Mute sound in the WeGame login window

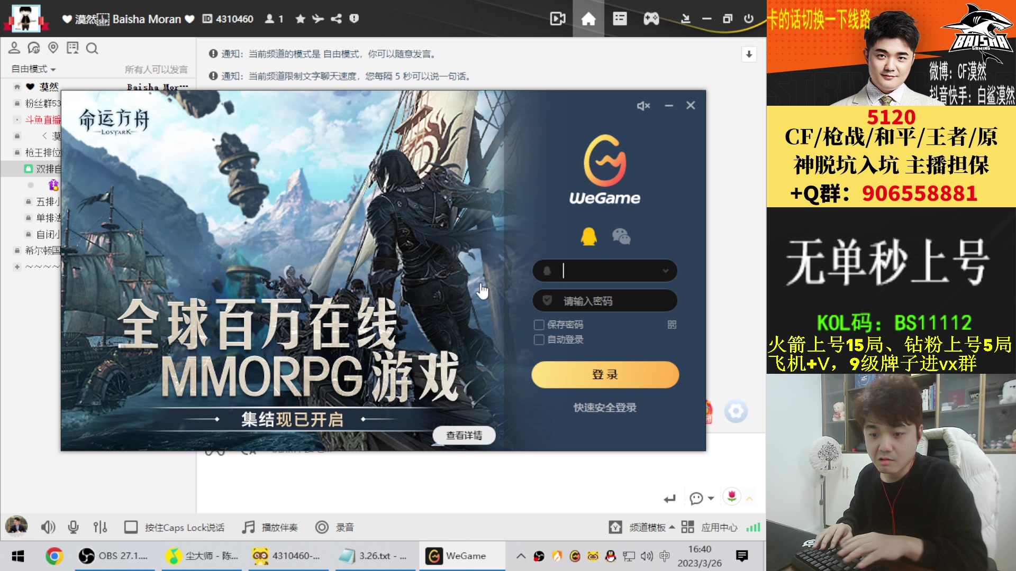[x=643, y=106]
